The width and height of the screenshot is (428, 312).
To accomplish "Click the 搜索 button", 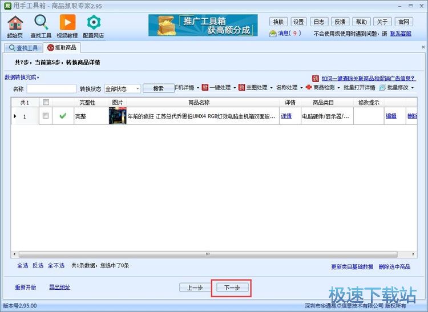I will (x=158, y=88).
